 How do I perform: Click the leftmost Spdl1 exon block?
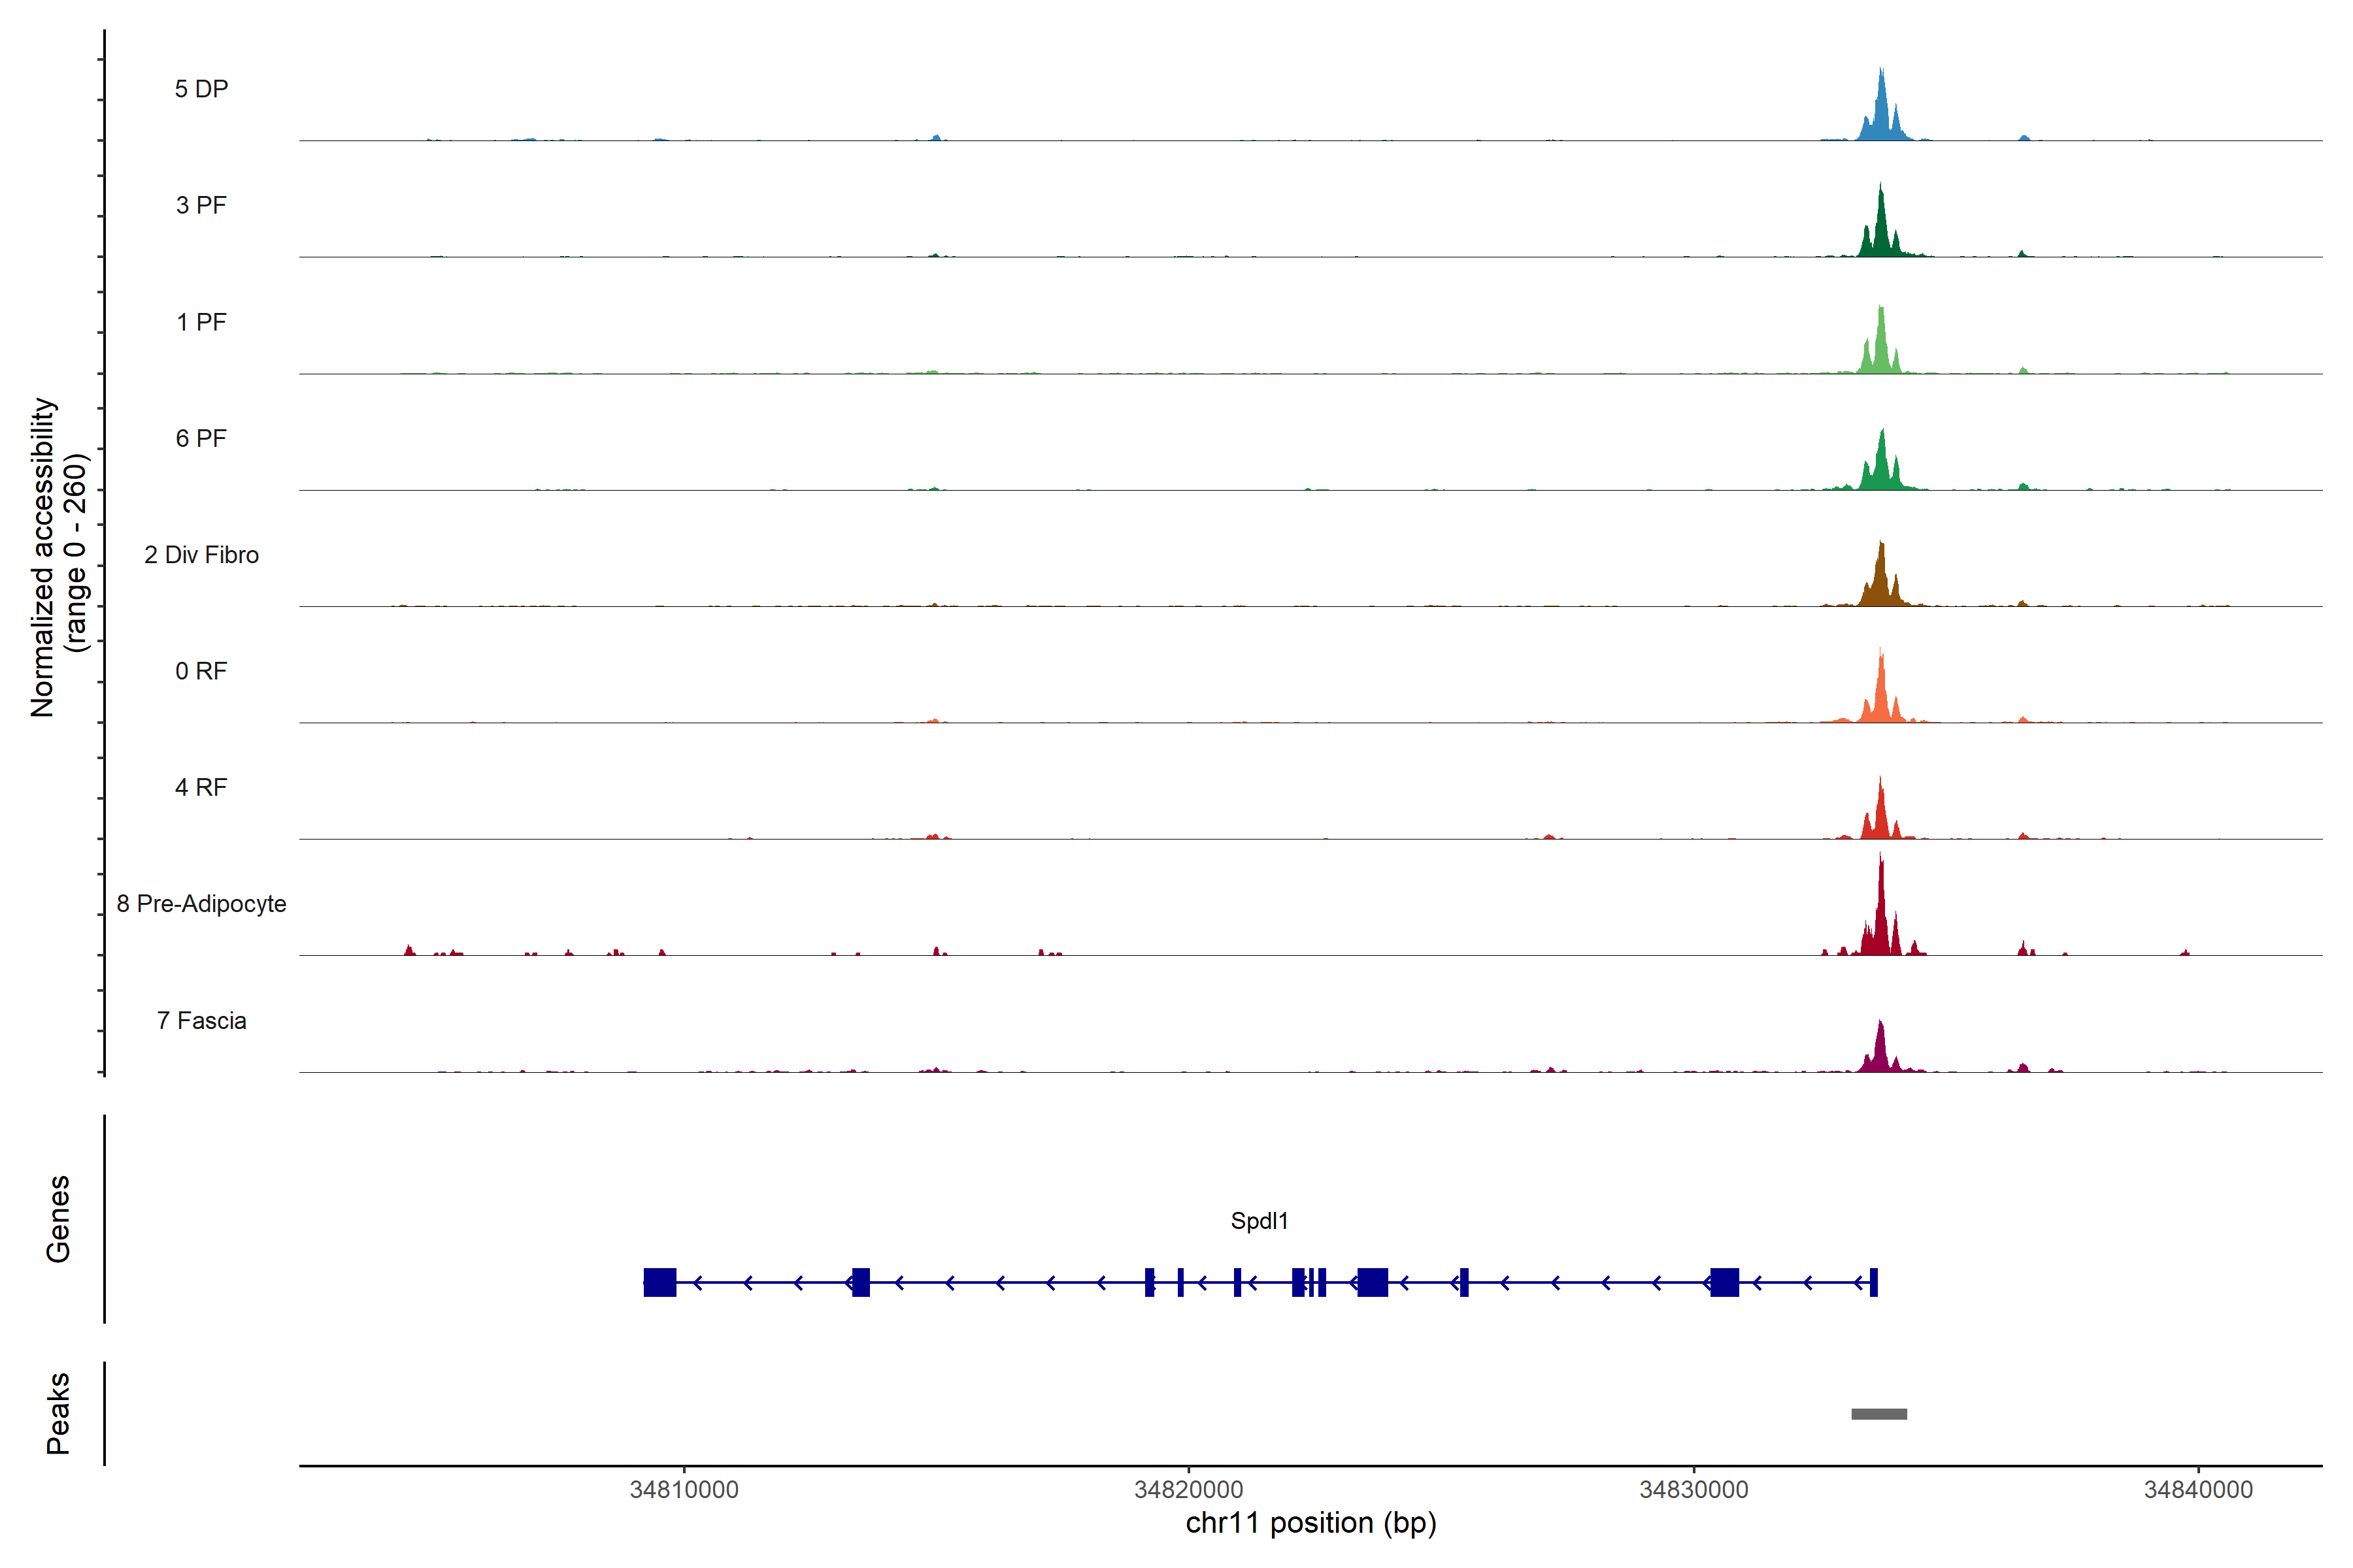(x=659, y=1282)
